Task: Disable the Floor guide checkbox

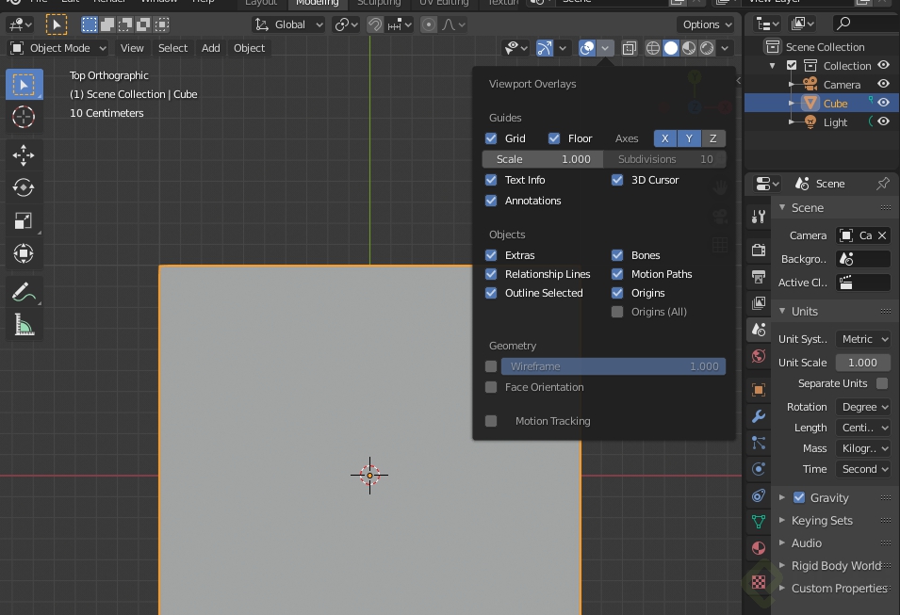Action: pyautogui.click(x=556, y=138)
